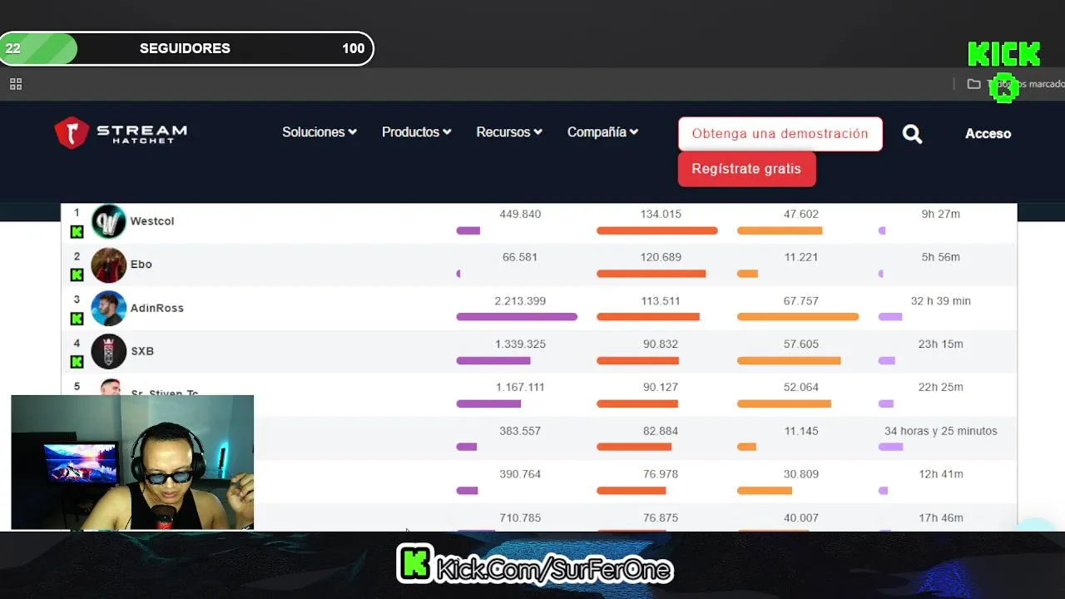
Task: Click the value 82.884
Action: click(x=661, y=431)
